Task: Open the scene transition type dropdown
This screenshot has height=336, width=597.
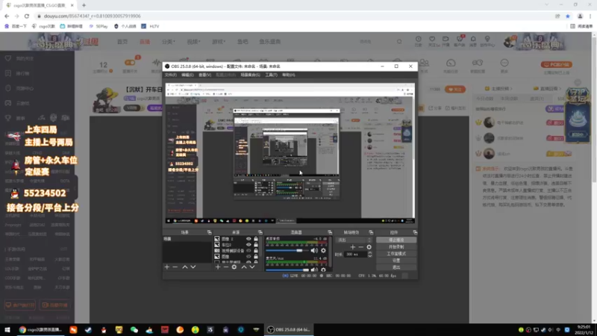Action: (x=353, y=240)
